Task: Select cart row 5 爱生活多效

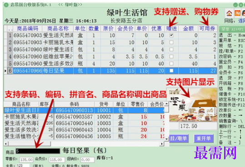Action: click(110, 64)
